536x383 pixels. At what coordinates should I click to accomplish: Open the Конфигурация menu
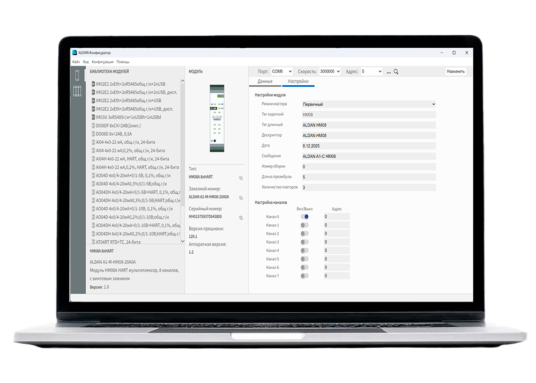(102, 62)
